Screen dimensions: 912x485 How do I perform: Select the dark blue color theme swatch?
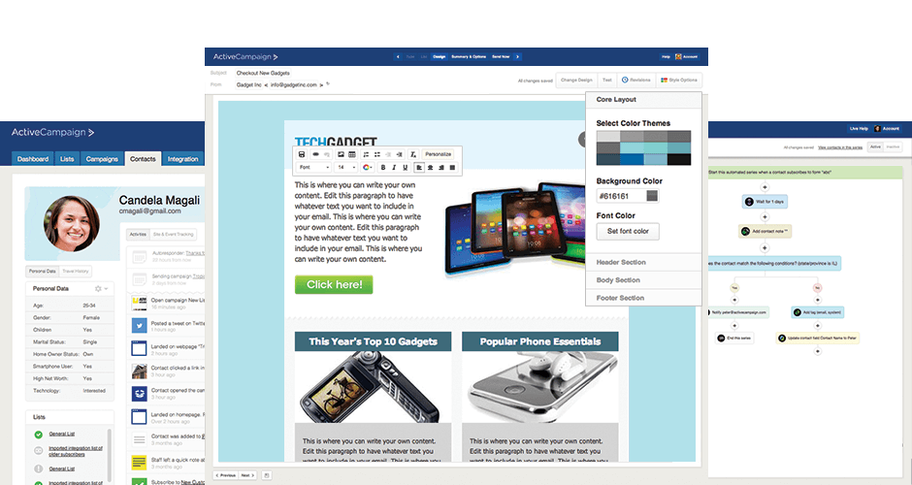[x=632, y=159]
